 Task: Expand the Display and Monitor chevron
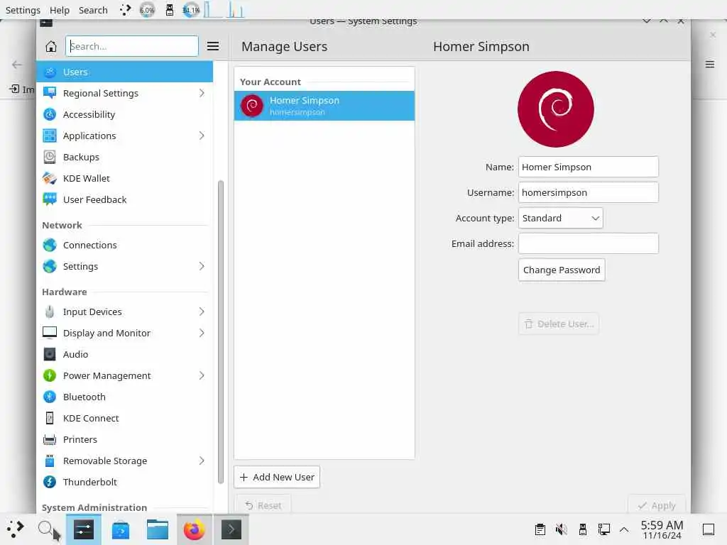(202, 334)
